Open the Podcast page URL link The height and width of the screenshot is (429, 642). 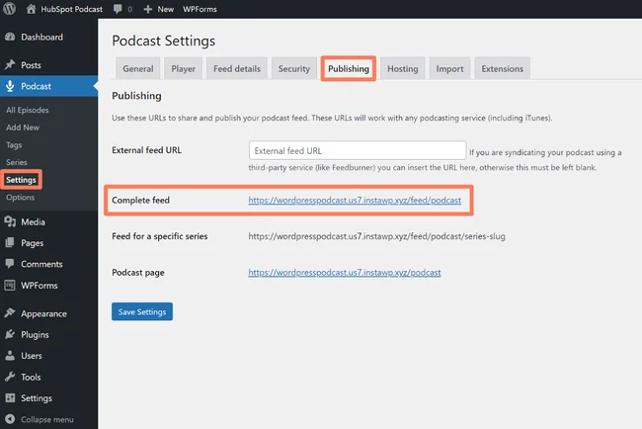345,273
